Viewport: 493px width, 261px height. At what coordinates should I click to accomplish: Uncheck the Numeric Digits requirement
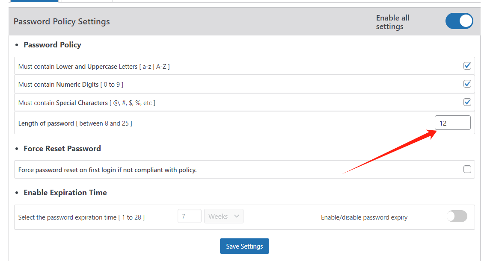click(x=467, y=84)
